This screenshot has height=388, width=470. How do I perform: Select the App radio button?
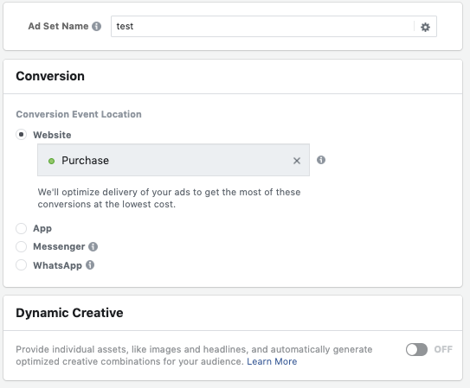pos(22,228)
